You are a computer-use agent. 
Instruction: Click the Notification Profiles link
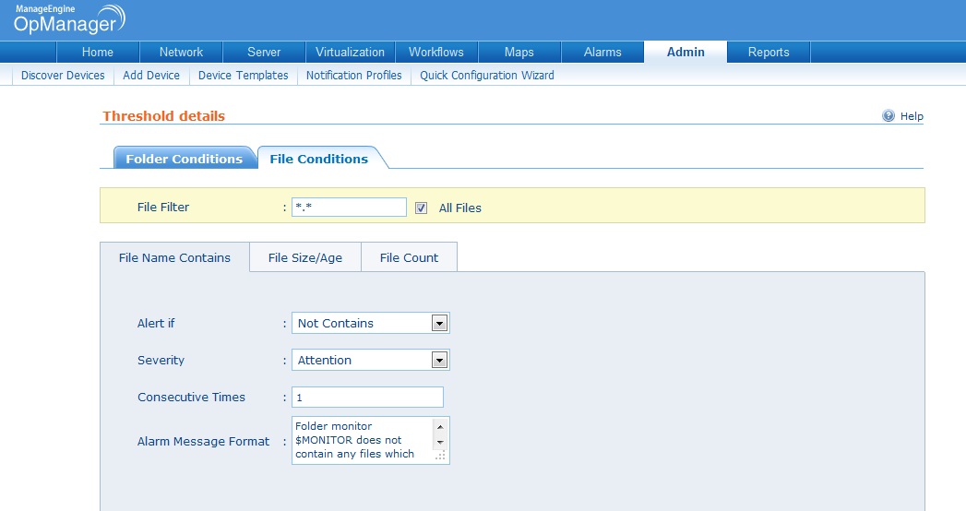[x=353, y=76]
